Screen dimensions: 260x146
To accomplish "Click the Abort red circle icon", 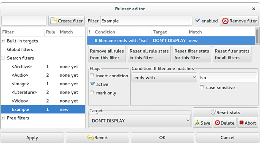I will (x=241, y=123).
